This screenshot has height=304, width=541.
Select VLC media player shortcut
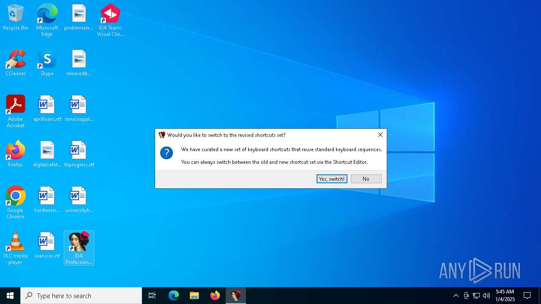pyautogui.click(x=16, y=248)
